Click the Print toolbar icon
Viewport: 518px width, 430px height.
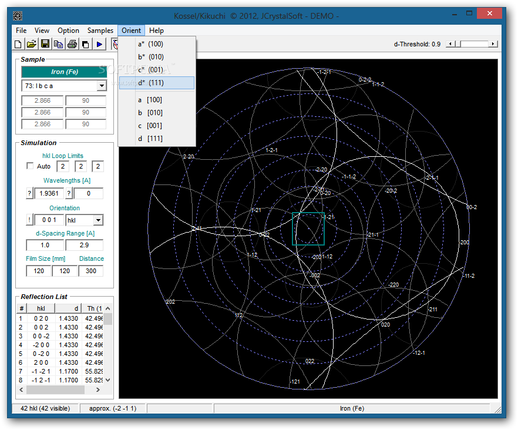[72, 44]
